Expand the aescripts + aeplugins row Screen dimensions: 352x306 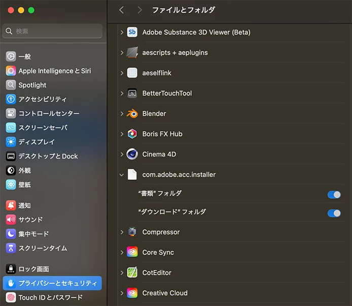tap(122, 53)
